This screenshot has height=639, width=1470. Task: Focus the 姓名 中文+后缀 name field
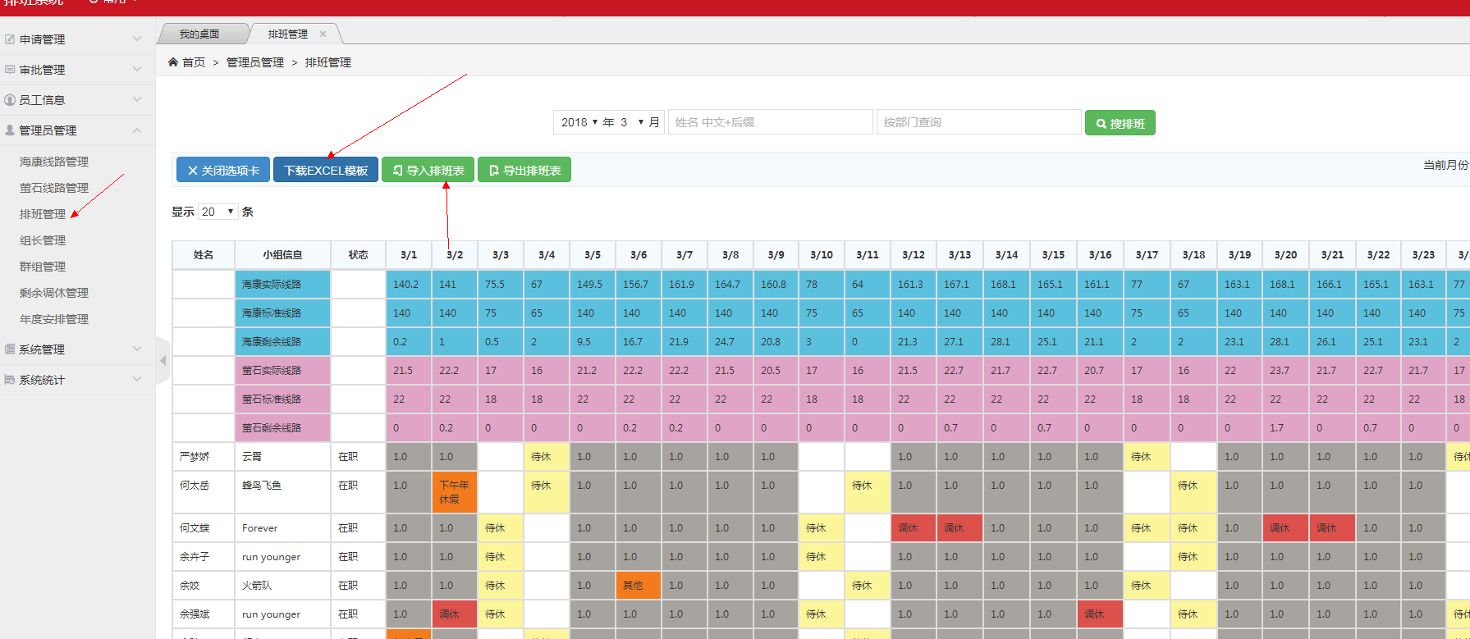click(x=771, y=122)
